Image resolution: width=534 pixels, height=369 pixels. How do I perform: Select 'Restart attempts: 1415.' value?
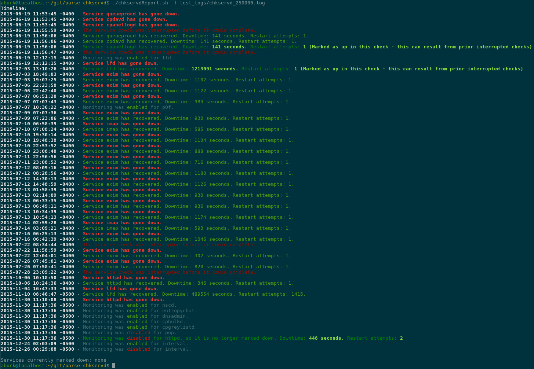pyautogui.click(x=272, y=294)
